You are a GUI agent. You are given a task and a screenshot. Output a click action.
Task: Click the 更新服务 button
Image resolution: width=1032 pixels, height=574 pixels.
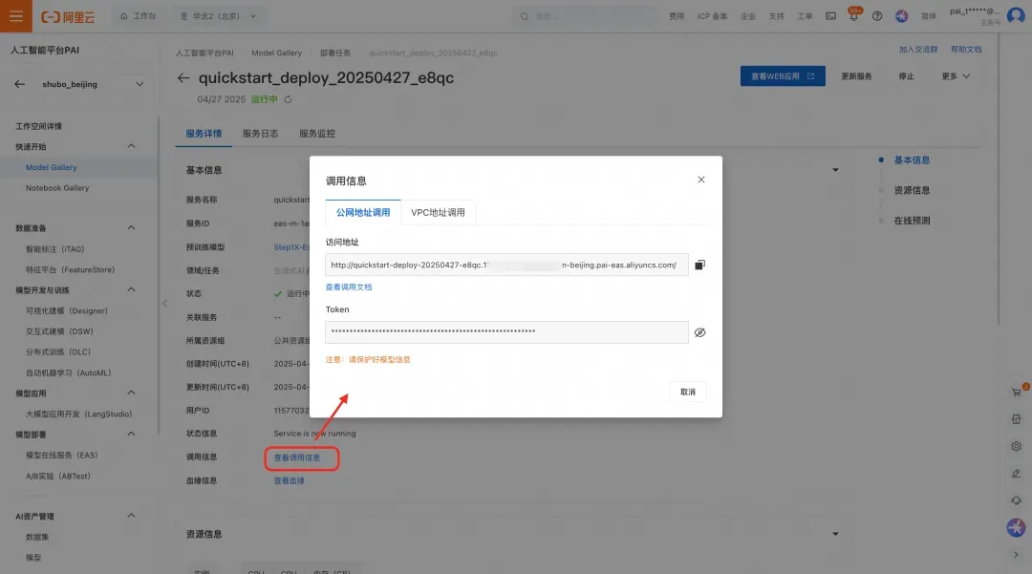pos(856,76)
